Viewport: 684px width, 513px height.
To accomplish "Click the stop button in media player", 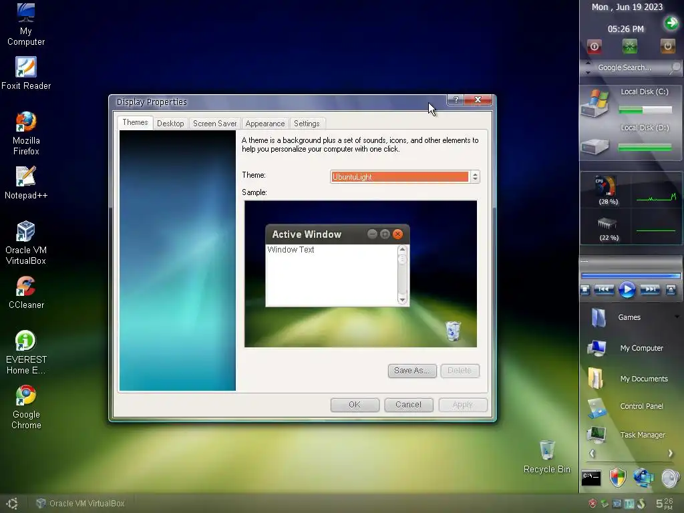I will [585, 290].
